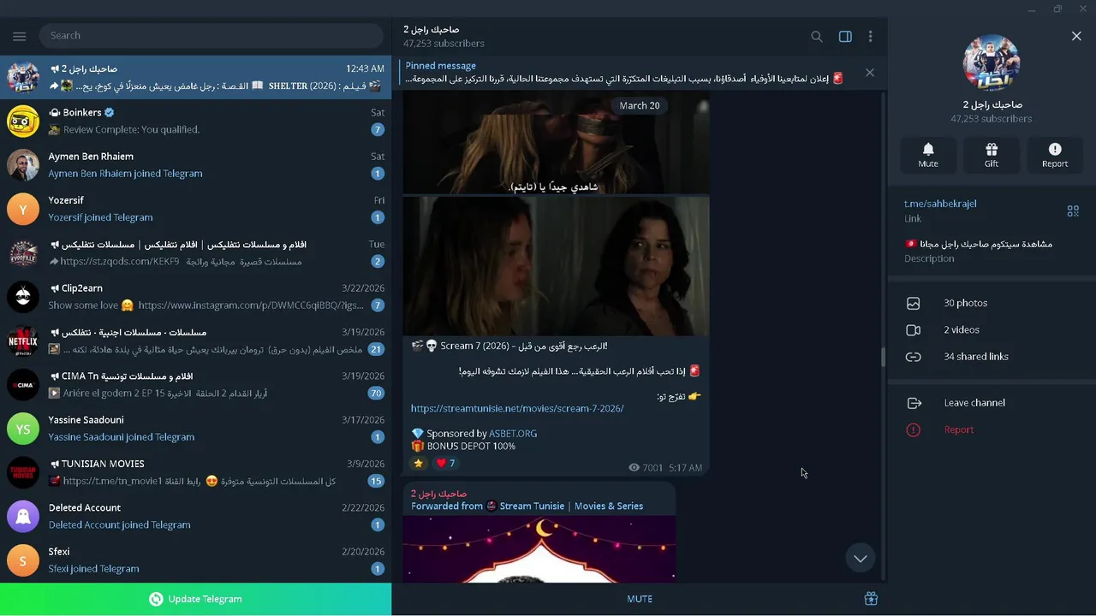1096x616 pixels.
Task: Mute channel via bell icon in info panel
Action: coord(928,155)
